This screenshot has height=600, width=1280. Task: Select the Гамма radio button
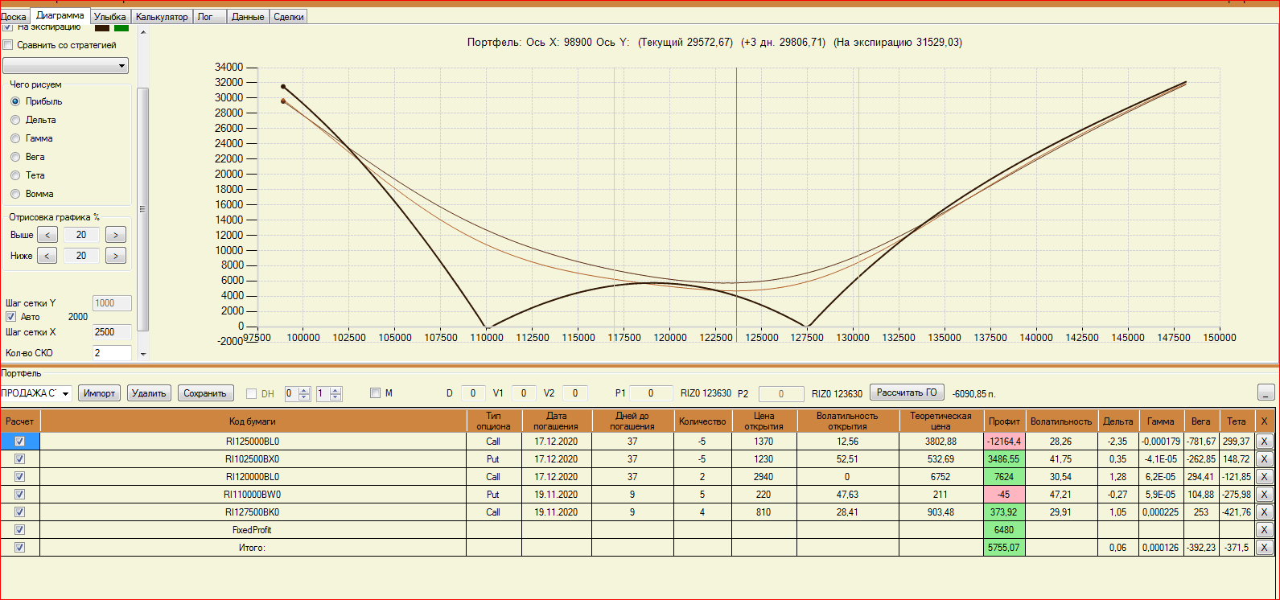click(x=15, y=138)
